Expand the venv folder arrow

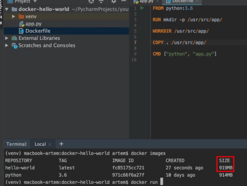point(14,16)
